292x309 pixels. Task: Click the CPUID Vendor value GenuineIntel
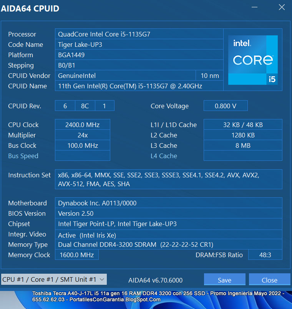[x=125, y=76]
